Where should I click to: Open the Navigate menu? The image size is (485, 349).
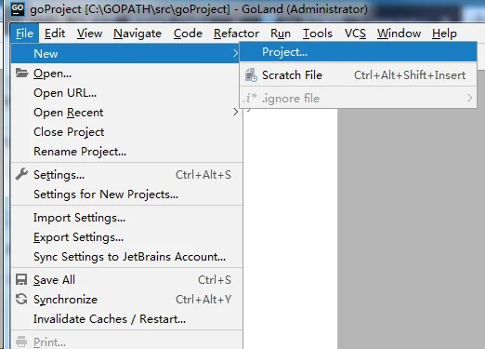[138, 34]
